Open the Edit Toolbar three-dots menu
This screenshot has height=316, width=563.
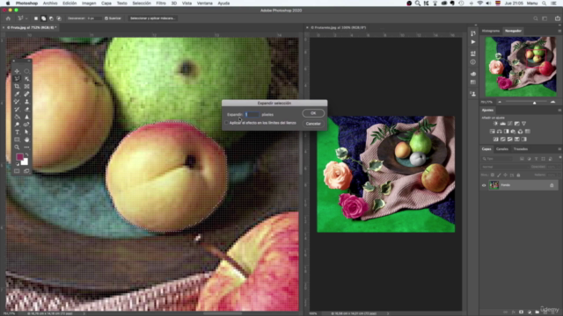(26, 147)
